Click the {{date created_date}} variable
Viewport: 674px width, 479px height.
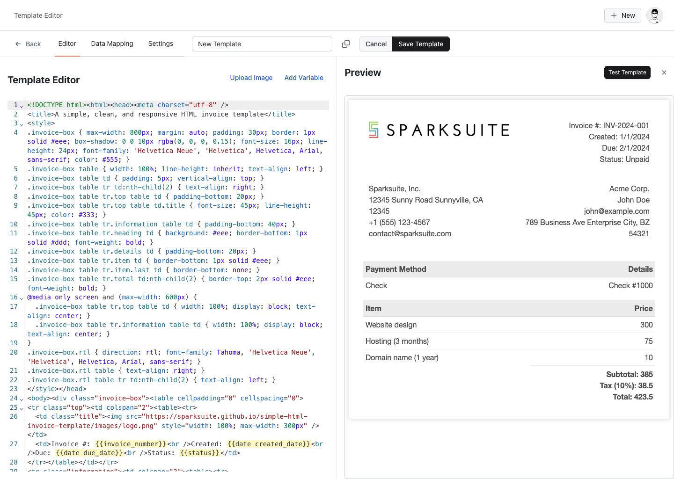[269, 444]
